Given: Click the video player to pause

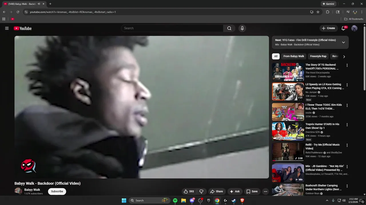Looking at the screenshot, I should click(x=142, y=107).
